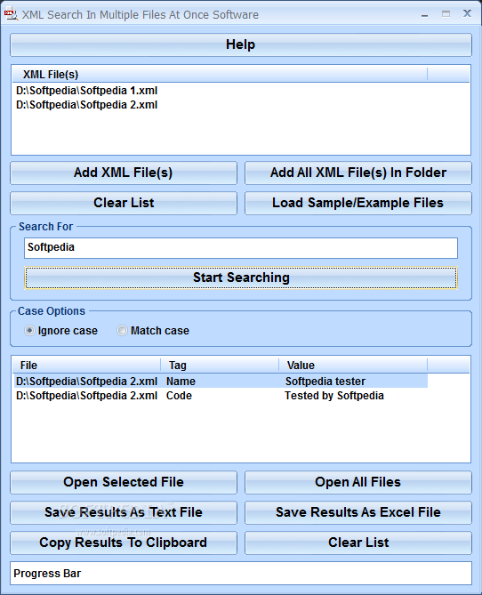Sort results by File column header
The height and width of the screenshot is (595, 482).
coord(86,365)
